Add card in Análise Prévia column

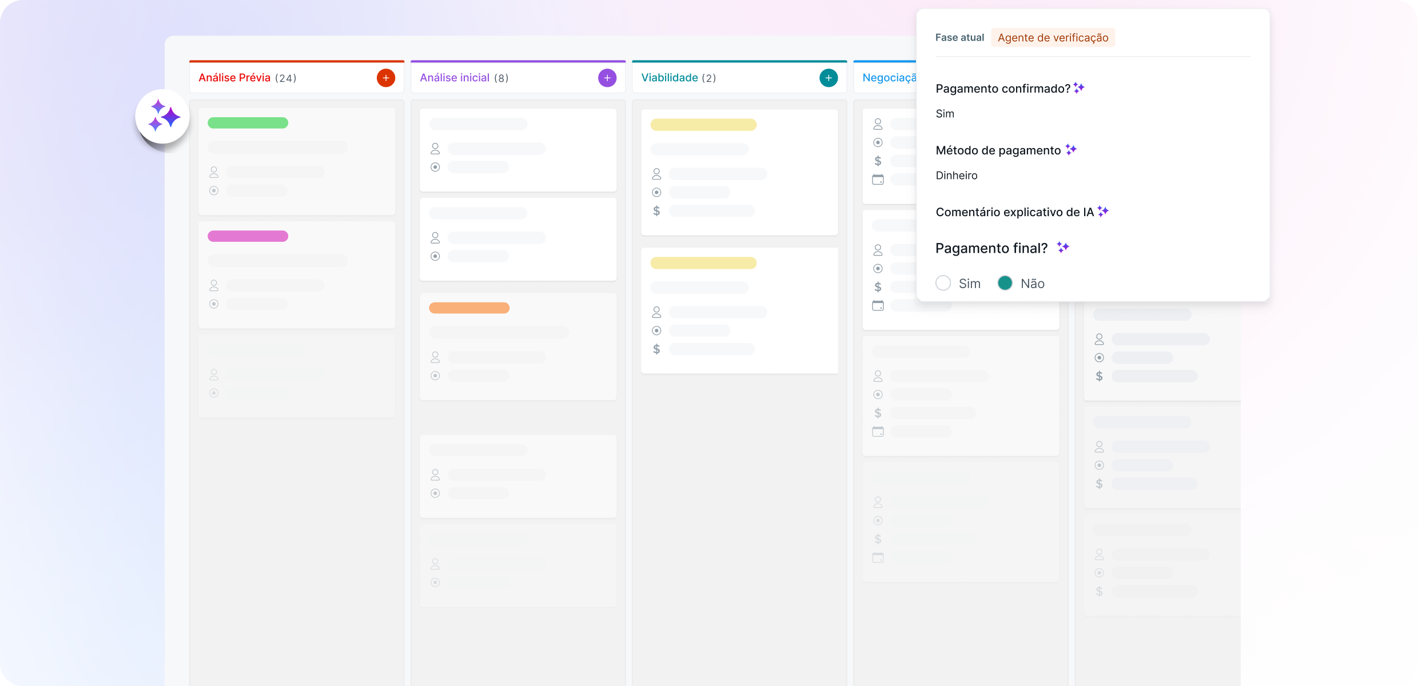[386, 78]
